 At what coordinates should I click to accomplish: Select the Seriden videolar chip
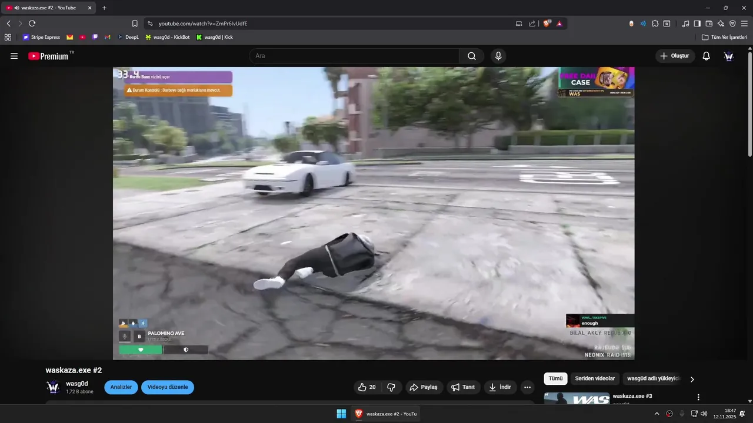click(x=595, y=379)
